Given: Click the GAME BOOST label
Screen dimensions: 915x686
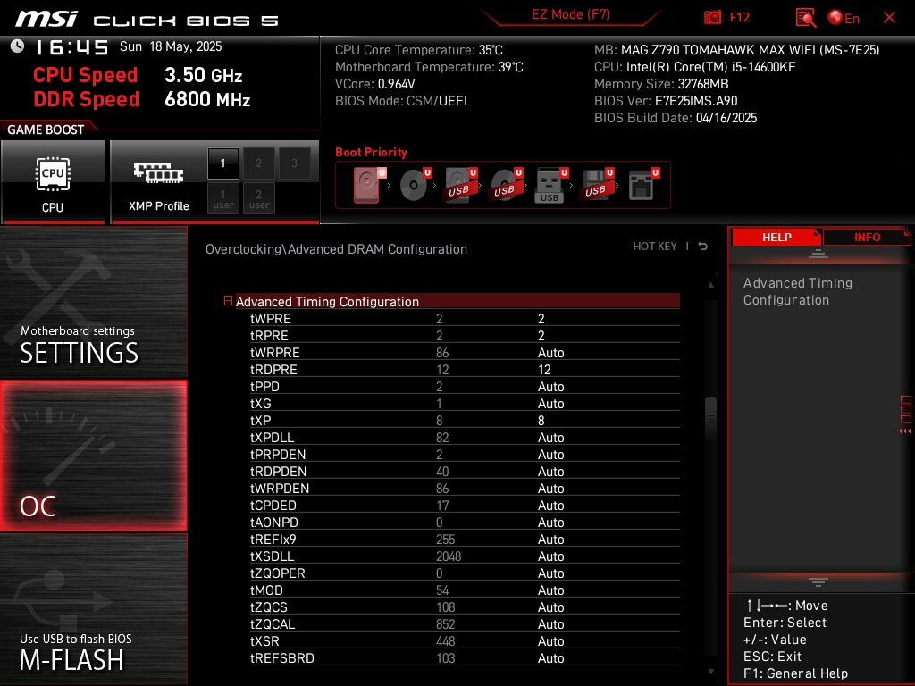Looking at the screenshot, I should (46, 130).
